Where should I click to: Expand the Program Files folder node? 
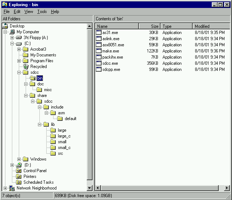tap(19, 61)
